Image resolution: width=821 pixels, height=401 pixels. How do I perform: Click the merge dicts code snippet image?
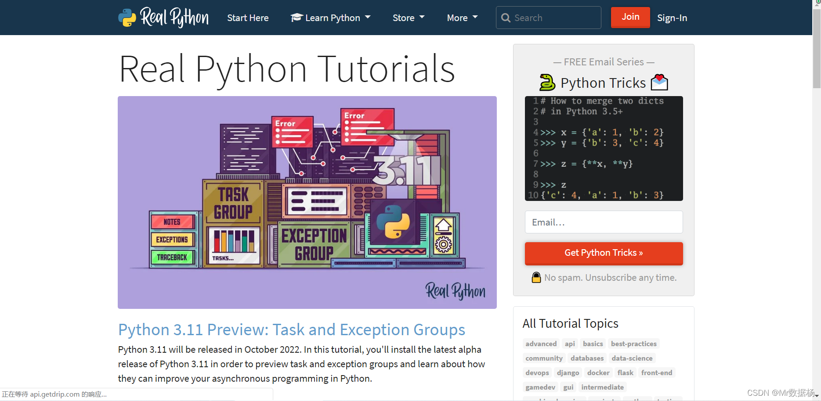[604, 148]
